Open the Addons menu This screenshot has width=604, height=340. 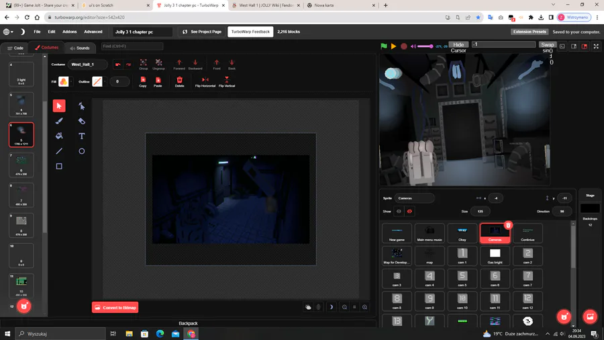tap(70, 32)
